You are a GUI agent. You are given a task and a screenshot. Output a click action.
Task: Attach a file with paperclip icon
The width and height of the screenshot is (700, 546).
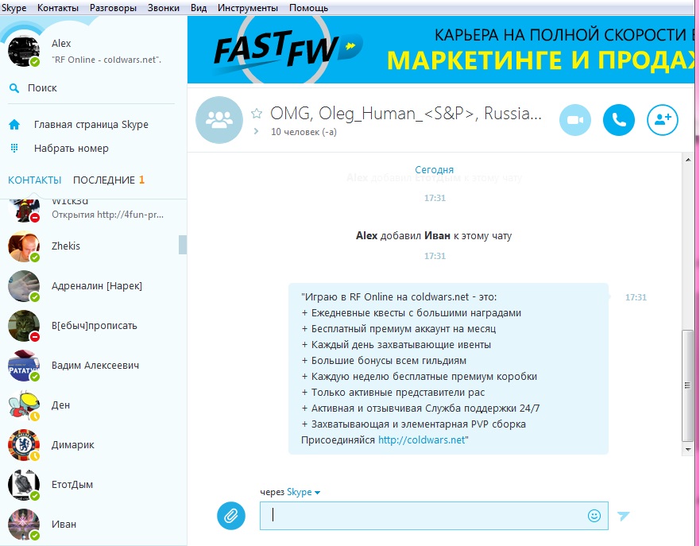click(231, 516)
